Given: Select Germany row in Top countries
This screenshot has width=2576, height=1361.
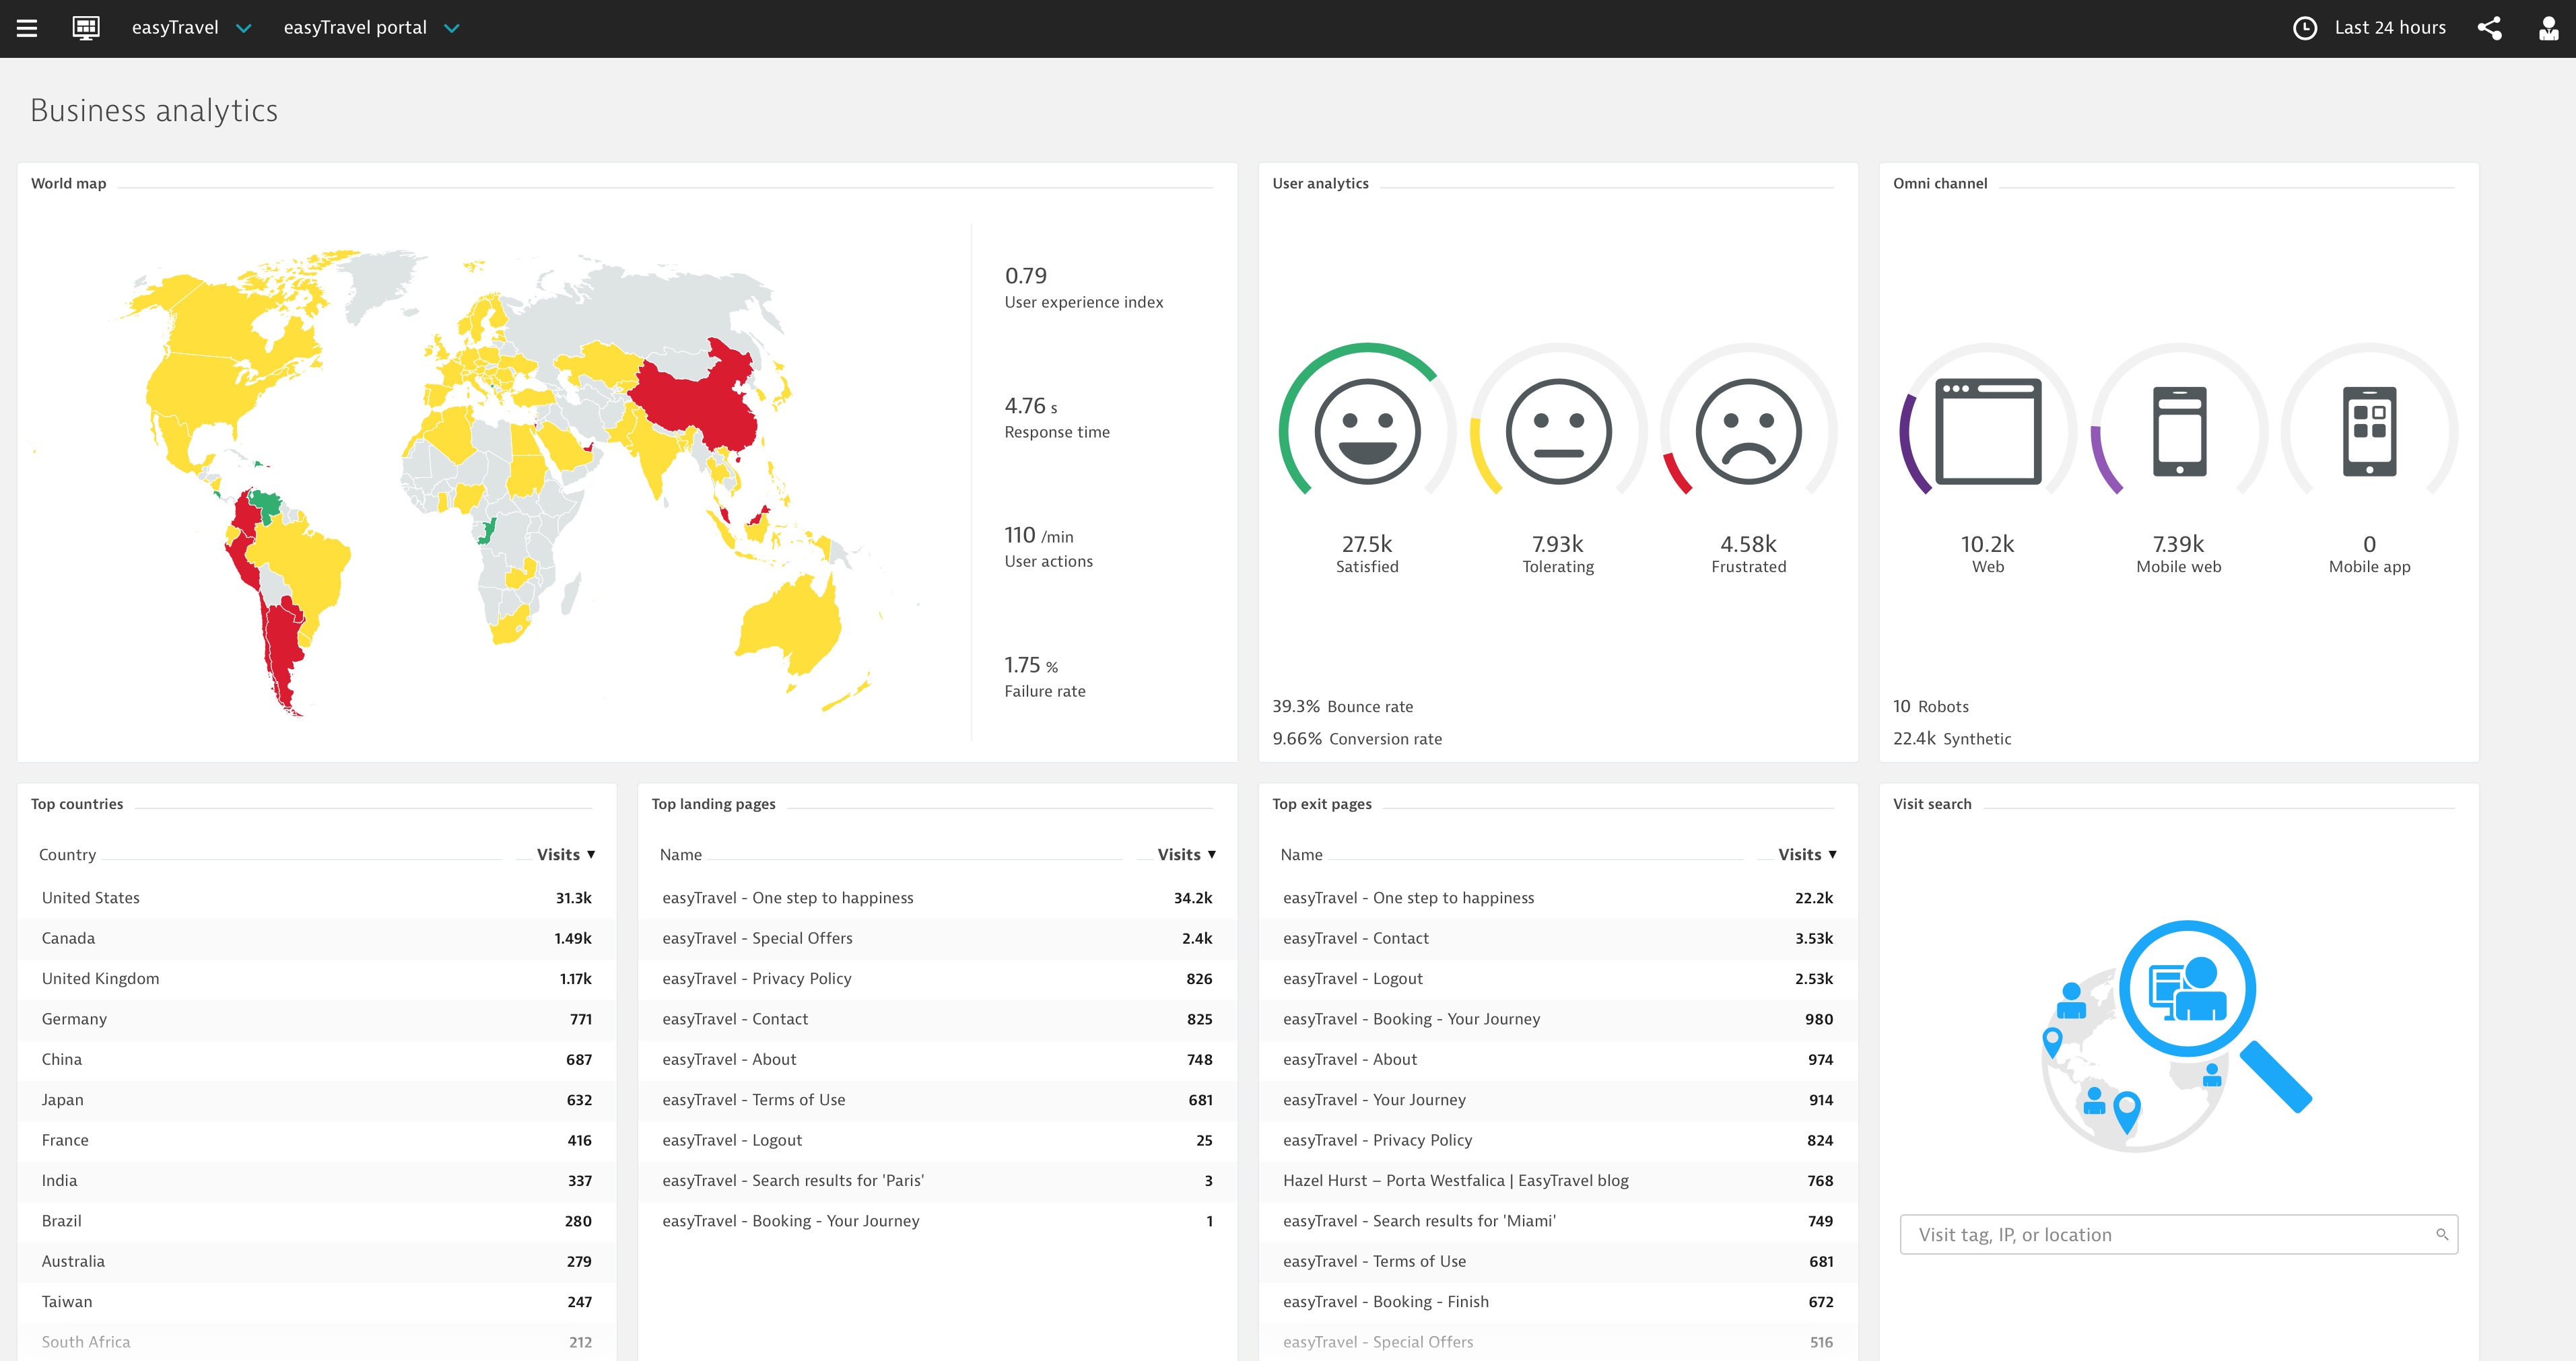Looking at the screenshot, I should (316, 1019).
